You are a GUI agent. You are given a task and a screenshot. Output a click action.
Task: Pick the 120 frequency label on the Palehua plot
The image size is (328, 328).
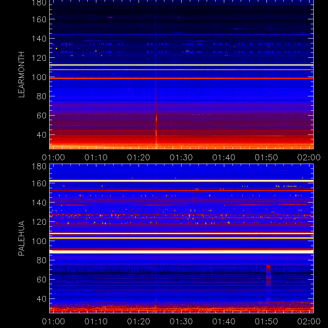[39, 222]
